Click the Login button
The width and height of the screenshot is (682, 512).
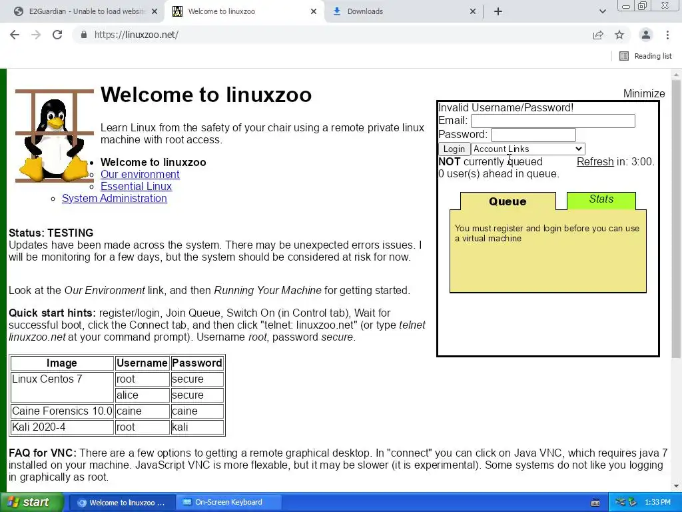tap(454, 149)
